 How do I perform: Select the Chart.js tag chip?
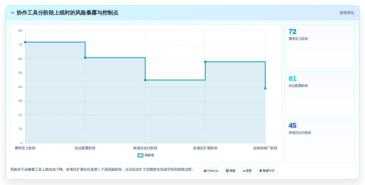[x=211, y=171]
